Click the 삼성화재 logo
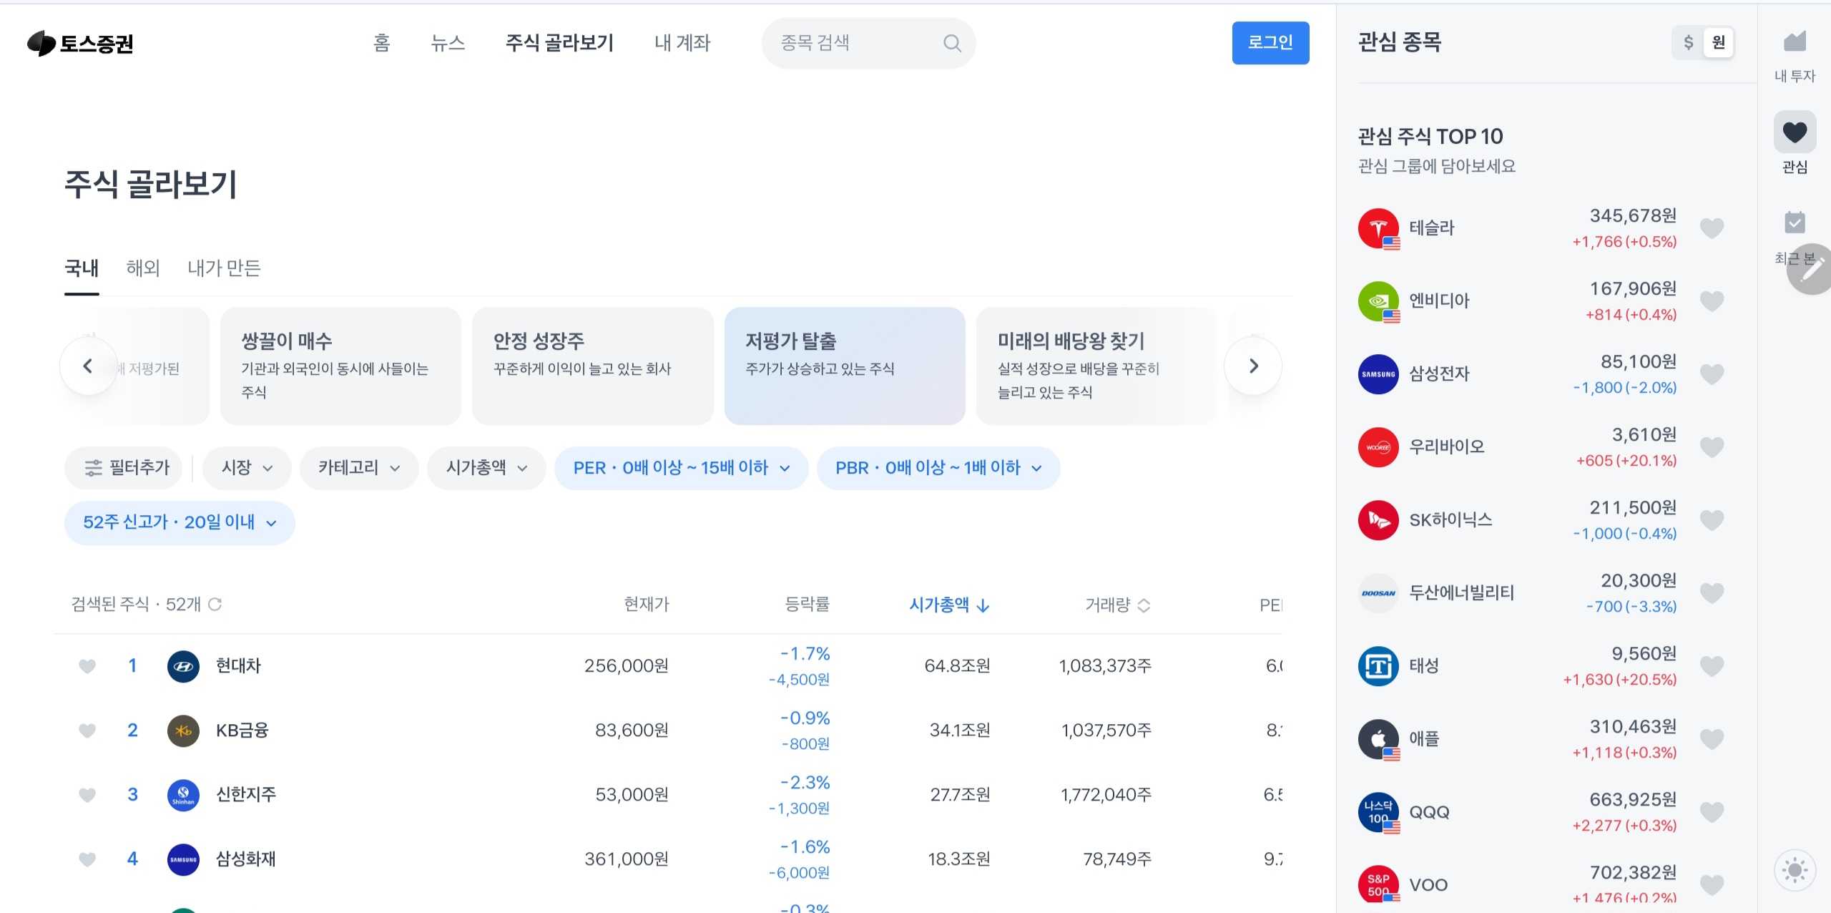The width and height of the screenshot is (1831, 913). point(183,859)
